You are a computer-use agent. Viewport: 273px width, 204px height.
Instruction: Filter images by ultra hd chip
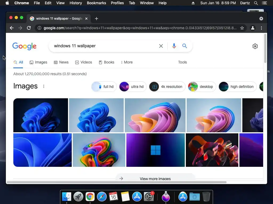click(x=133, y=87)
